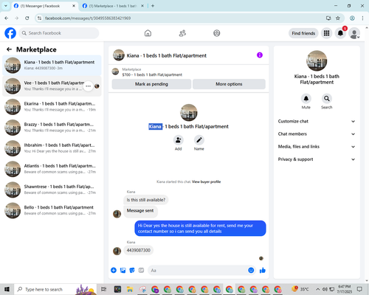Open the Shawntrese conversation
Image resolution: width=369 pixels, height=295 pixels.
click(52, 190)
